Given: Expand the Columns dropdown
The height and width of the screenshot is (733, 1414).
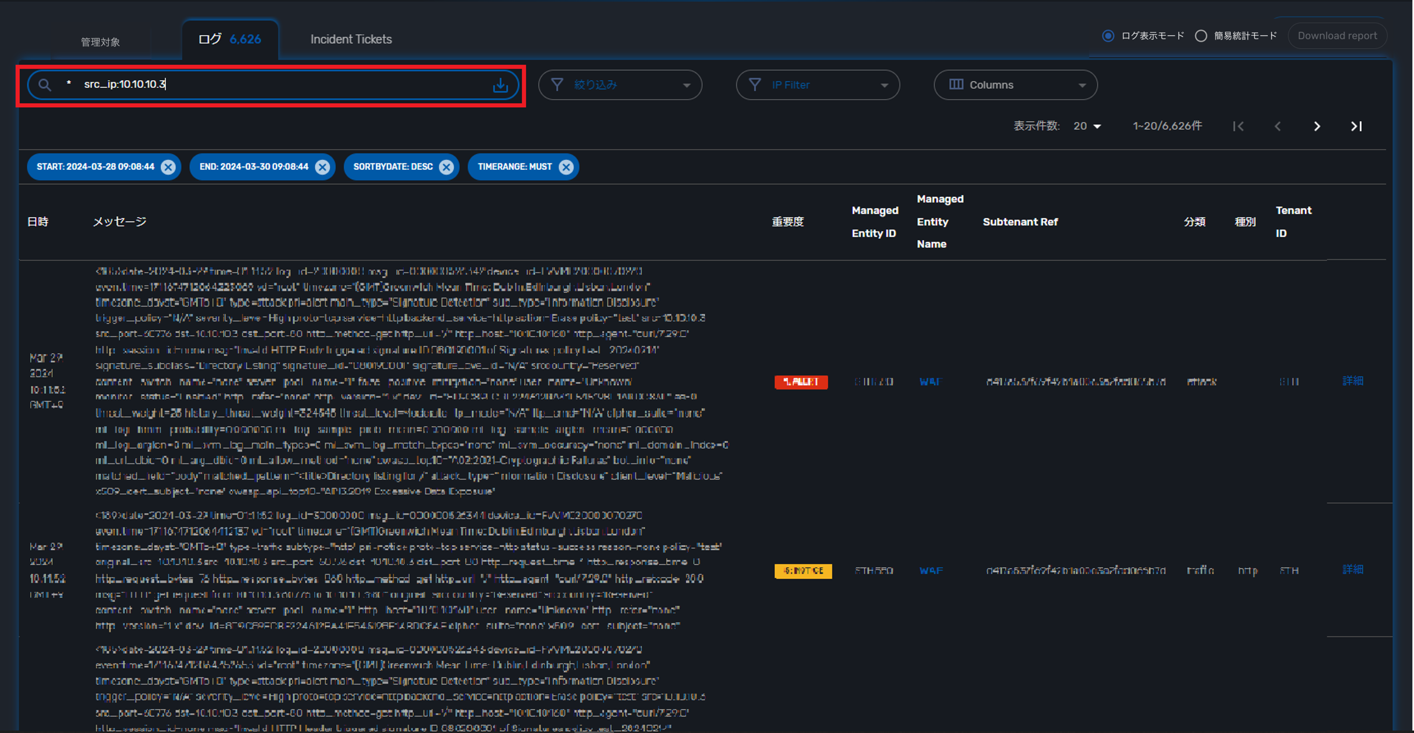Looking at the screenshot, I should click(1015, 85).
